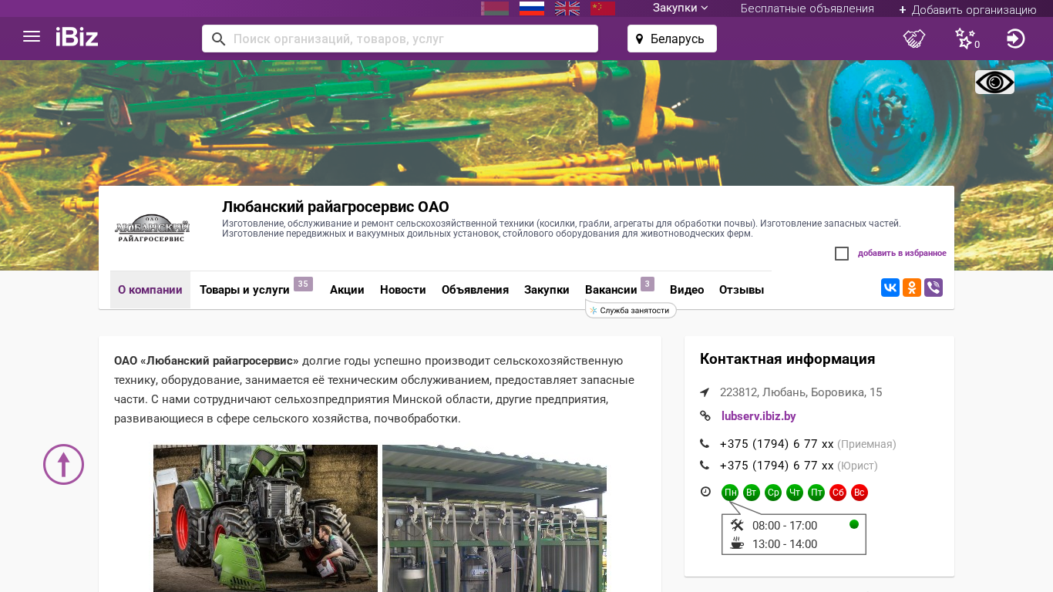Open the Новости tab

coord(403,290)
